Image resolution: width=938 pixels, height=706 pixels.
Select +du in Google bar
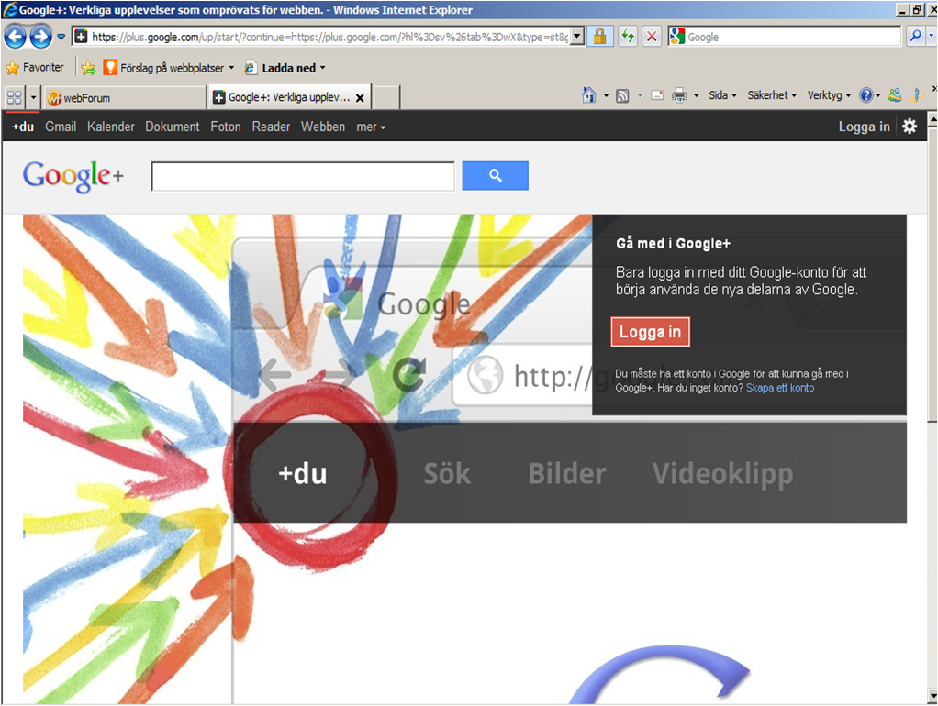point(23,127)
